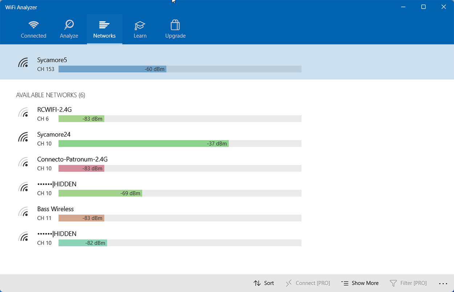Open the Connected tab
Screen dimensions: 454x292
click(33, 29)
